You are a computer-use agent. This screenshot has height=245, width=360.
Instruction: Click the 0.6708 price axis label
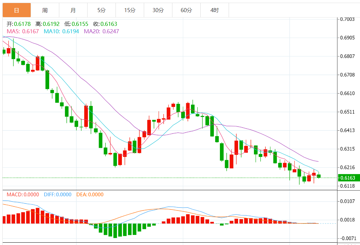(347, 75)
